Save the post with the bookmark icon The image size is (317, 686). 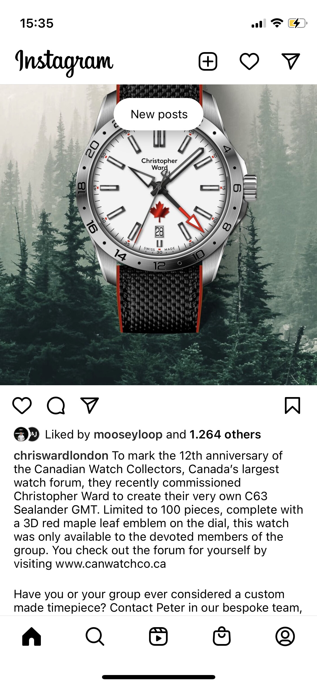click(292, 406)
